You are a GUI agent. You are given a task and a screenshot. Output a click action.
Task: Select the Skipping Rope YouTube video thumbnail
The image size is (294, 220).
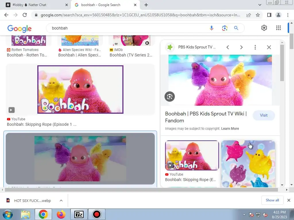[80, 89]
